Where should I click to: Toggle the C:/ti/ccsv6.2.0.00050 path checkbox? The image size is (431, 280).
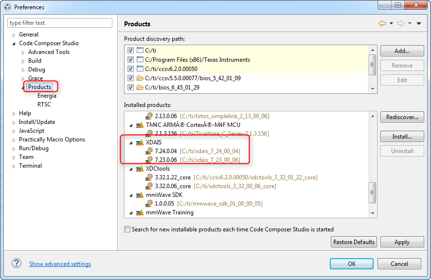click(130, 69)
